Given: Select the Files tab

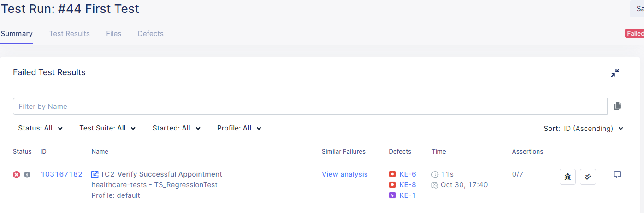Looking at the screenshot, I should 114,34.
